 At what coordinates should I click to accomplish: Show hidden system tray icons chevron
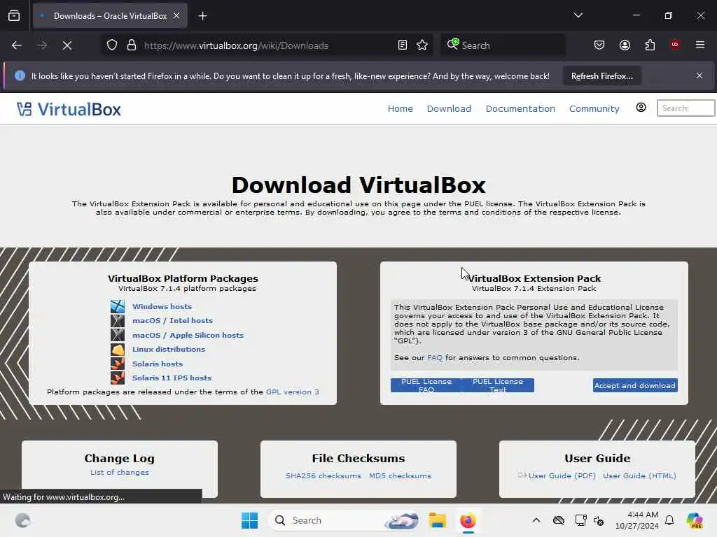point(536,520)
